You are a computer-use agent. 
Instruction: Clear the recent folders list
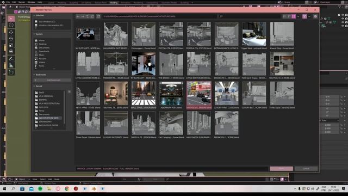tap(69, 91)
